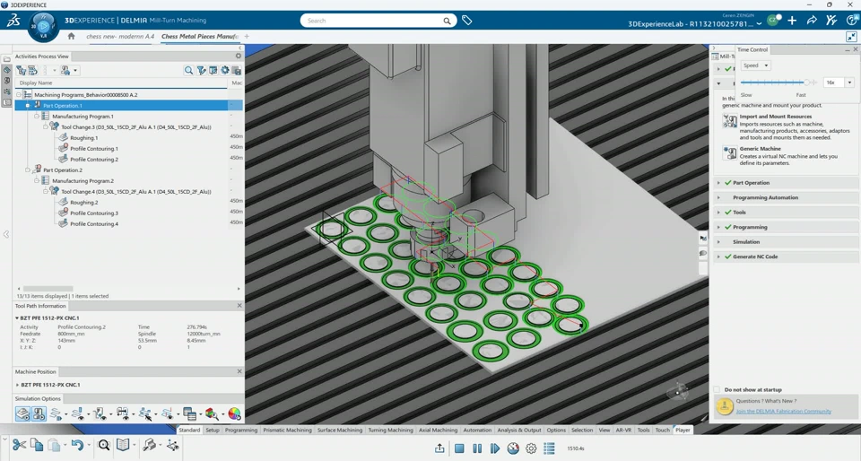Select Roughing.1 in the tree
Viewport: 861px width, 461px height.
click(84, 138)
